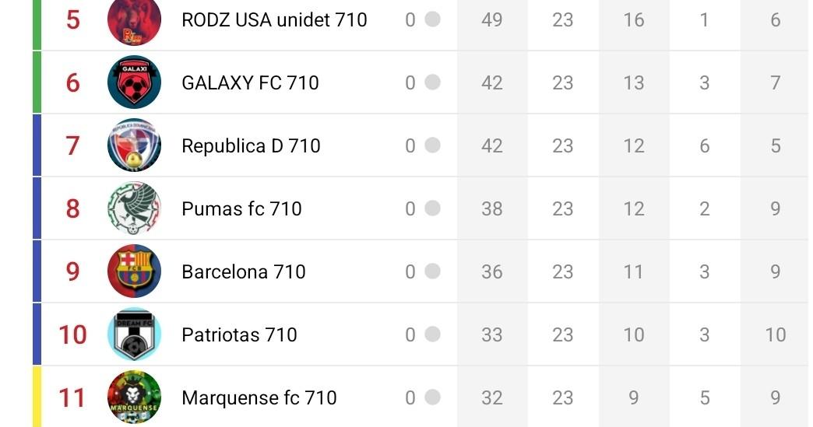Click rank number 10 in standings
Image resolution: width=813 pixels, height=427 pixels.
click(x=72, y=334)
